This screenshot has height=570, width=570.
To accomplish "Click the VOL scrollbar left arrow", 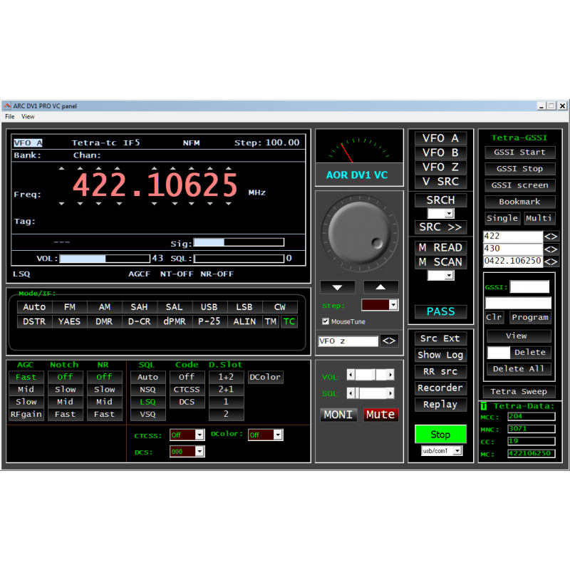I will point(351,375).
